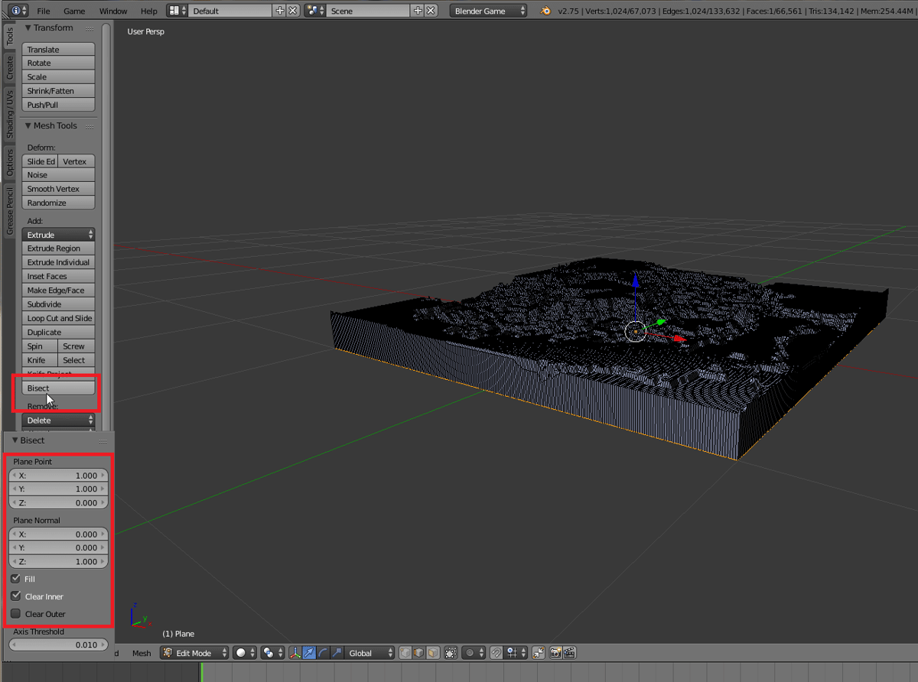Click the Plane Point X value field
This screenshot has height=682, width=918.
click(x=59, y=476)
